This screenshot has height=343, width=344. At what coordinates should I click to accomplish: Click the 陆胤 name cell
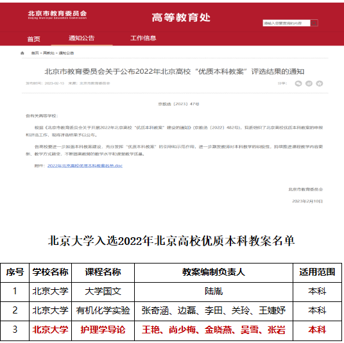[x=214, y=292]
